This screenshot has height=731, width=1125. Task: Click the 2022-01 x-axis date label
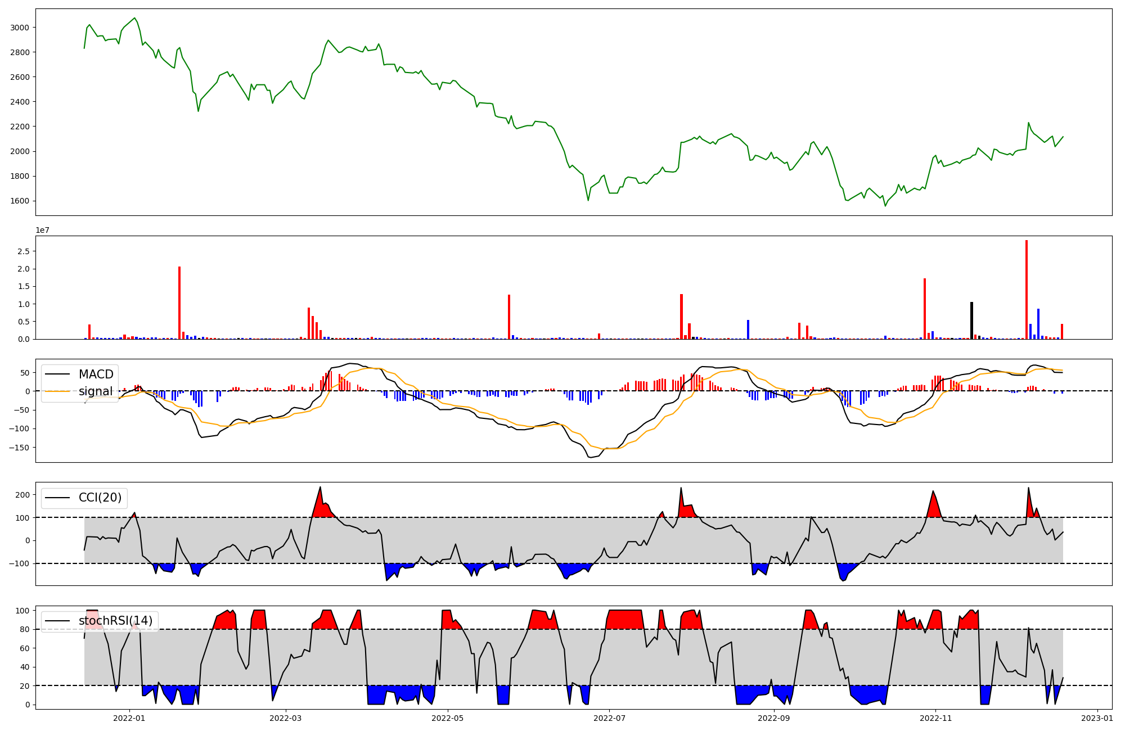[x=130, y=719]
